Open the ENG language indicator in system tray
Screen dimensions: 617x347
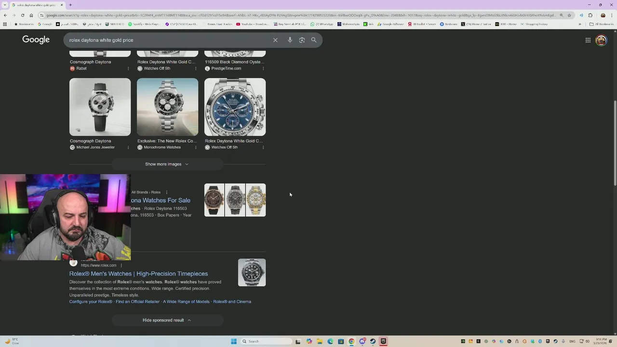point(573,341)
